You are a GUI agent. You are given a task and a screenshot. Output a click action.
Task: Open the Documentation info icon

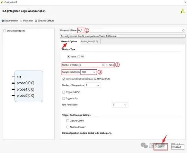tap(3, 21)
